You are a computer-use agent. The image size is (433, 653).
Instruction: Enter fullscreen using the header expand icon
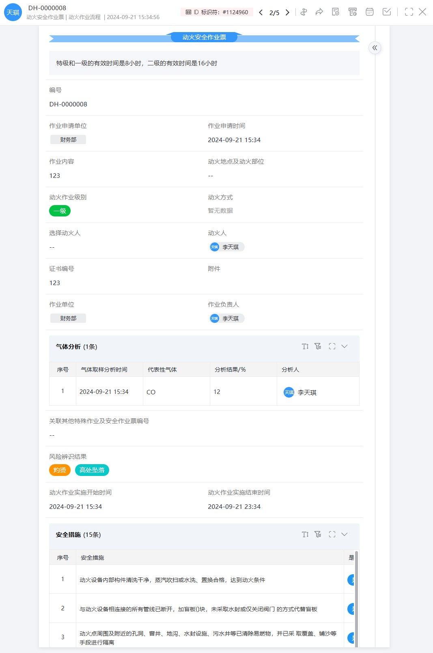409,12
